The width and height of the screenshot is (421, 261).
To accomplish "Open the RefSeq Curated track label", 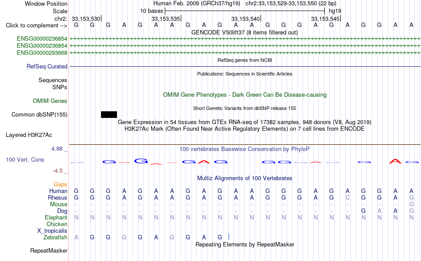I will pos(47,66).
